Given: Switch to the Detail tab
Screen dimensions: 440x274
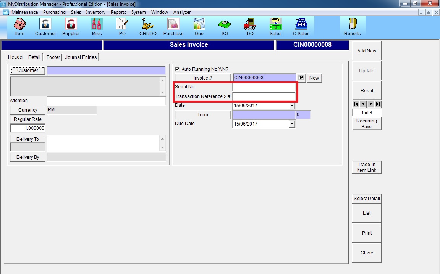Looking at the screenshot, I should (34, 57).
